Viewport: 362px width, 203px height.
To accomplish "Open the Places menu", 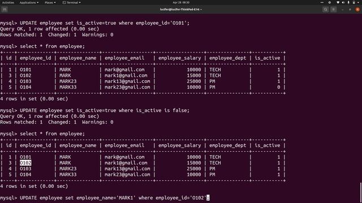I will [50, 2].
